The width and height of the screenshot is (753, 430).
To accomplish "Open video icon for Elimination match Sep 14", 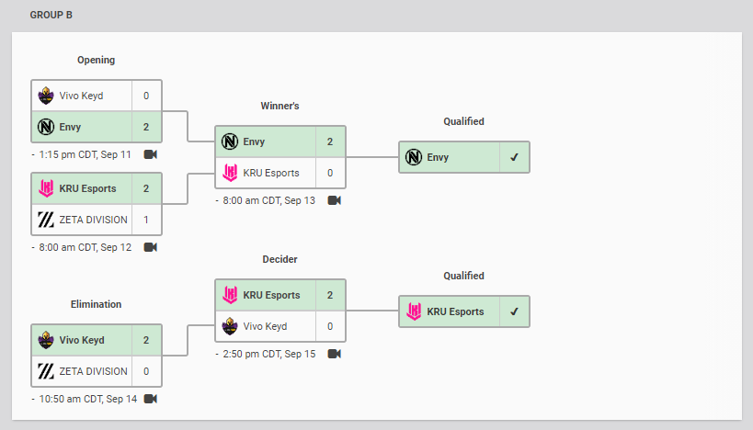I will point(150,399).
